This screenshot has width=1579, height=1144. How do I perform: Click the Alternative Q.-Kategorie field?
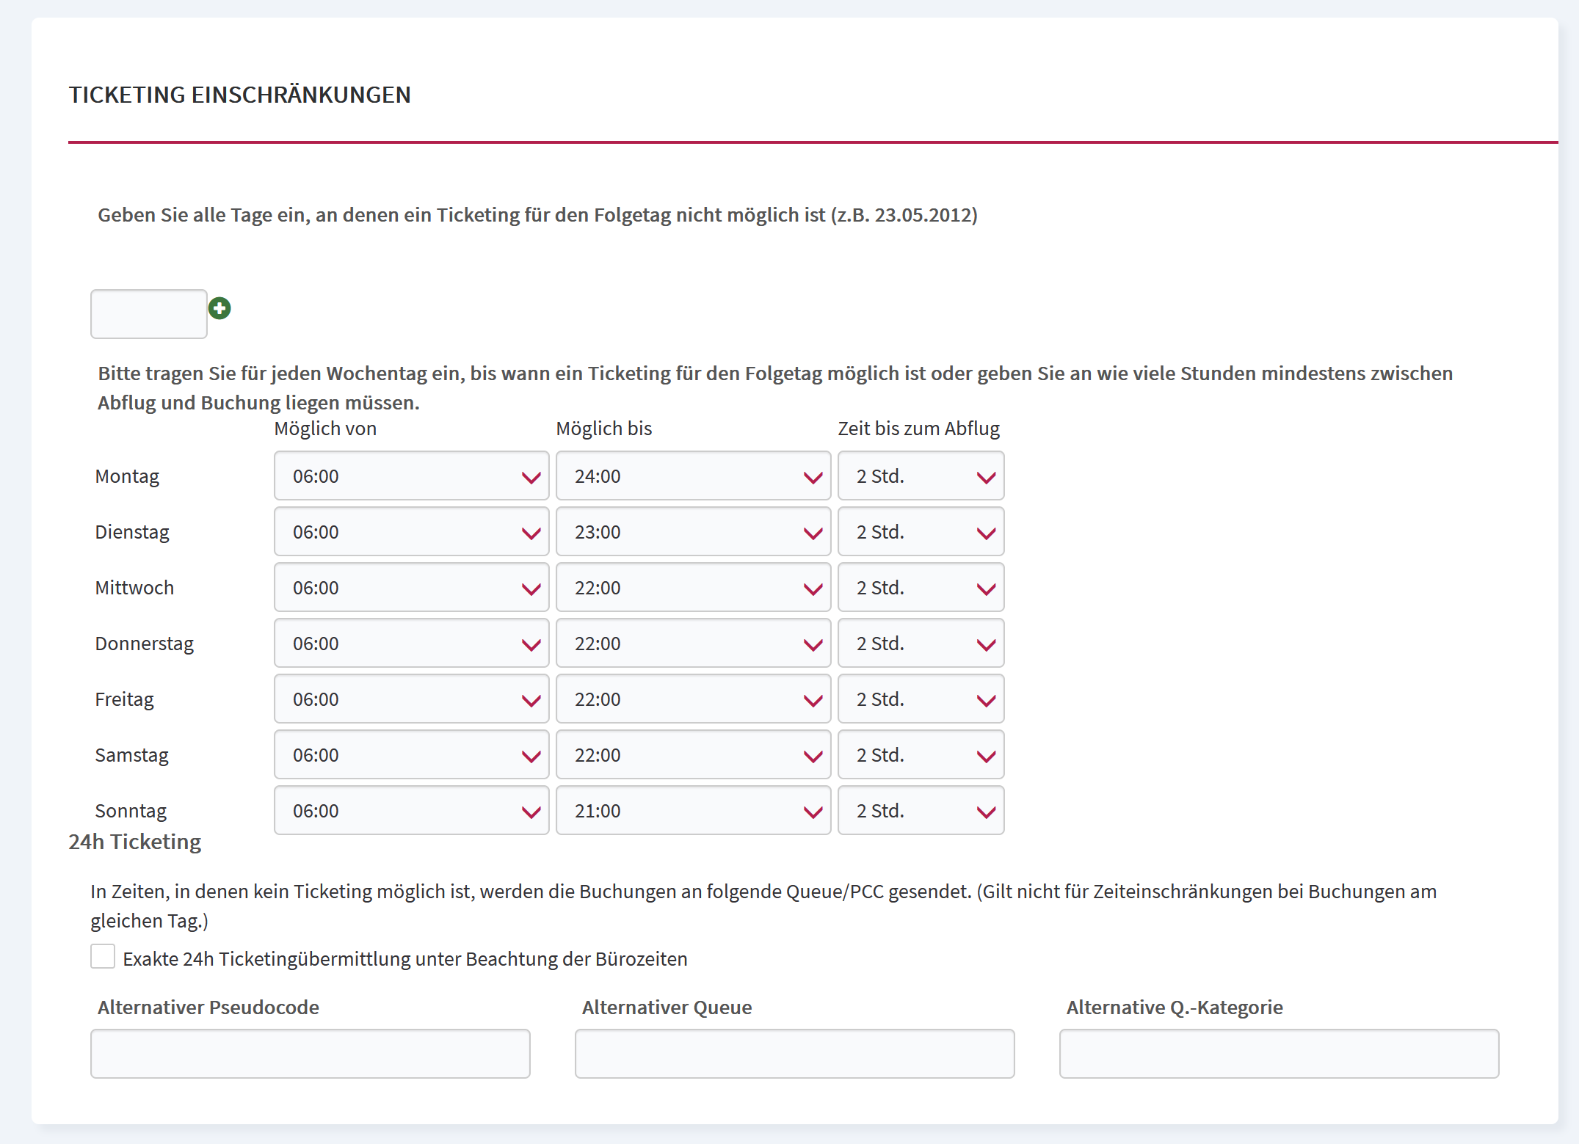1279,1054
